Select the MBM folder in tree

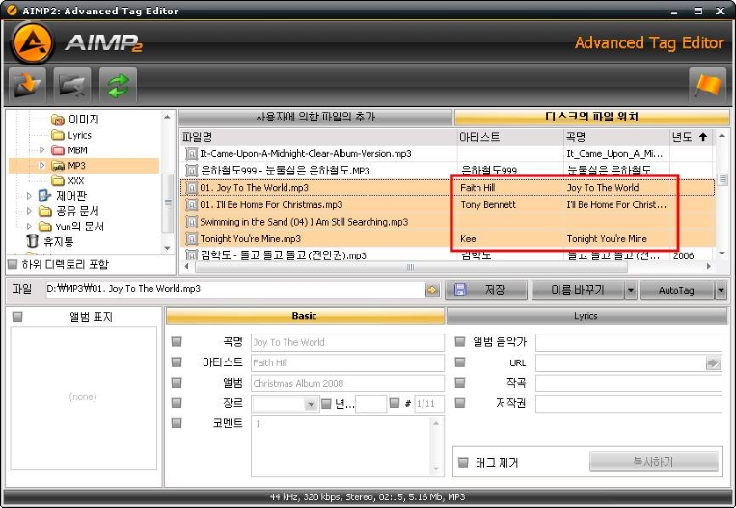click(69, 150)
